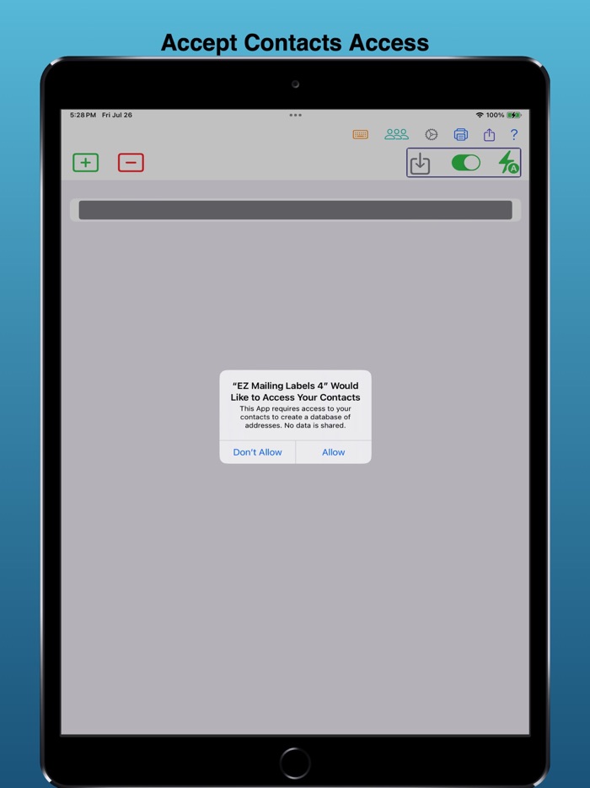The height and width of the screenshot is (788, 590).
Task: Tap the orange keyboard icon
Action: [360, 135]
